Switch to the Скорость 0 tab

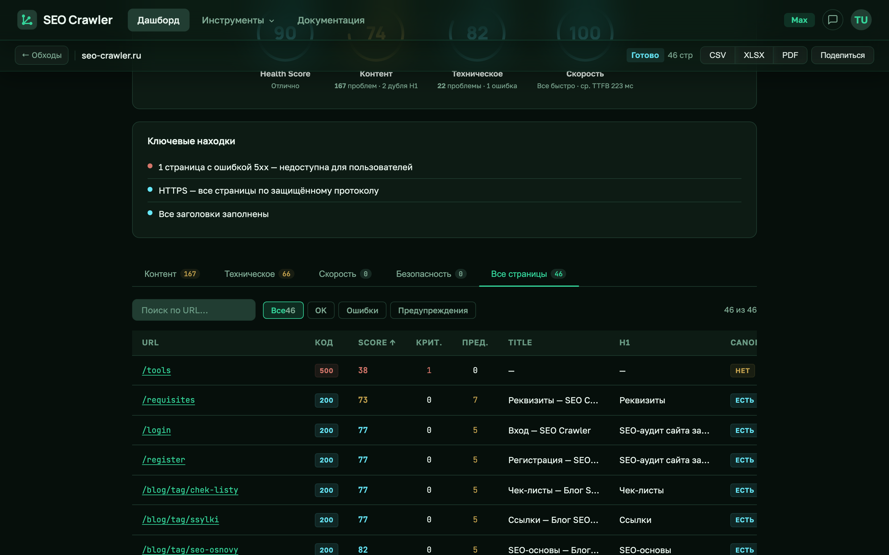(x=345, y=274)
